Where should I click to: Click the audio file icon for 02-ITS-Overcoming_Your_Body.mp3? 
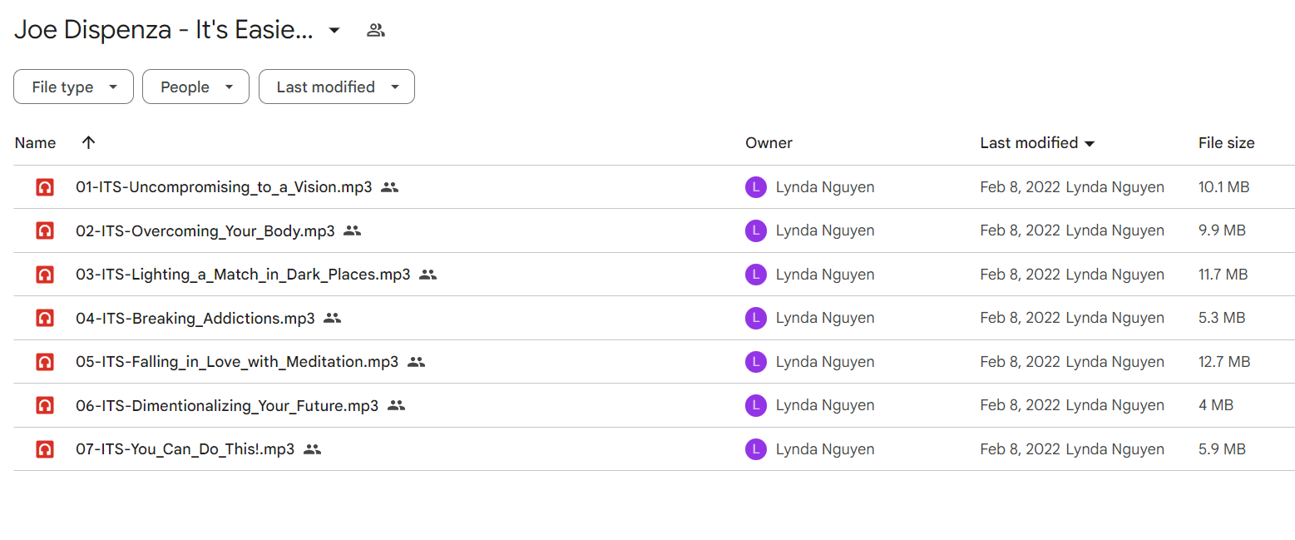click(x=45, y=230)
